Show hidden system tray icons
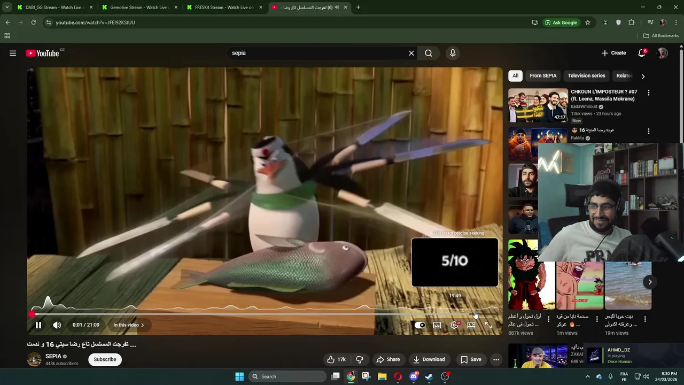The height and width of the screenshot is (385, 684). (x=588, y=376)
